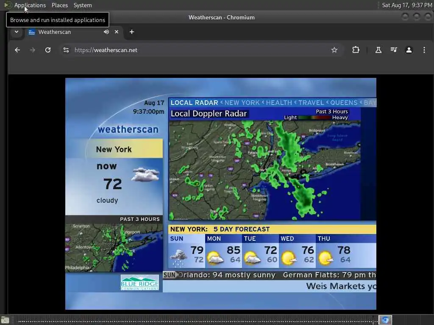Click the 5 DAY FORECAST heading

(241, 229)
